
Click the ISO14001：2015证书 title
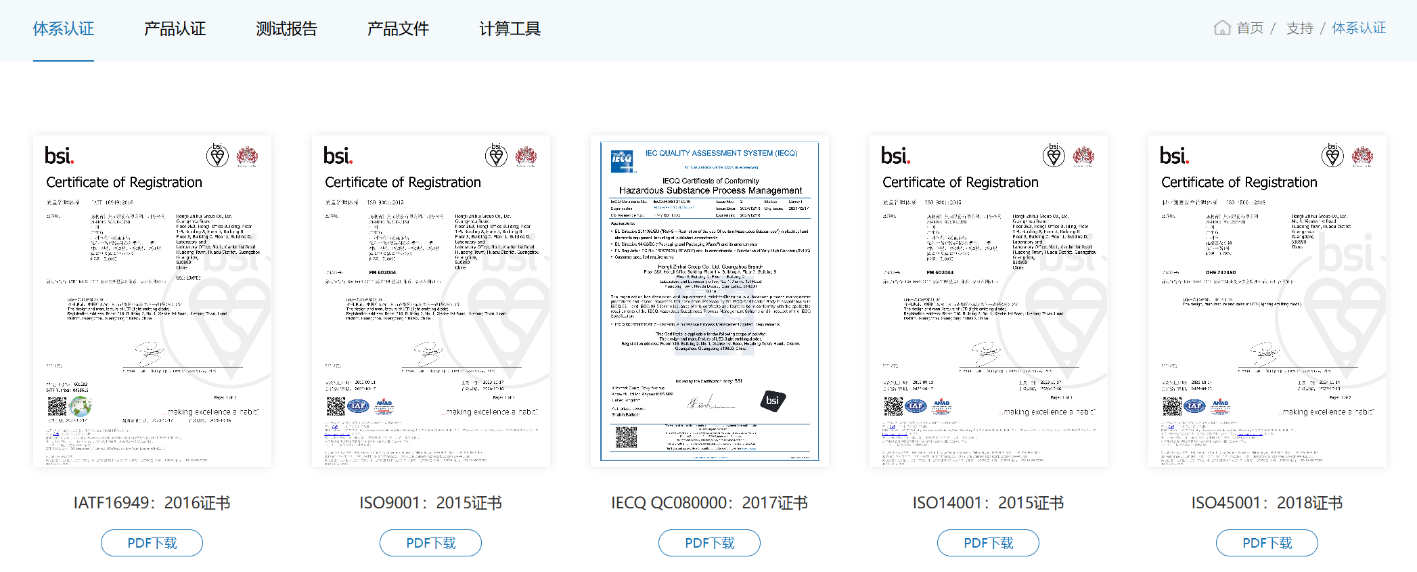pyautogui.click(x=989, y=503)
